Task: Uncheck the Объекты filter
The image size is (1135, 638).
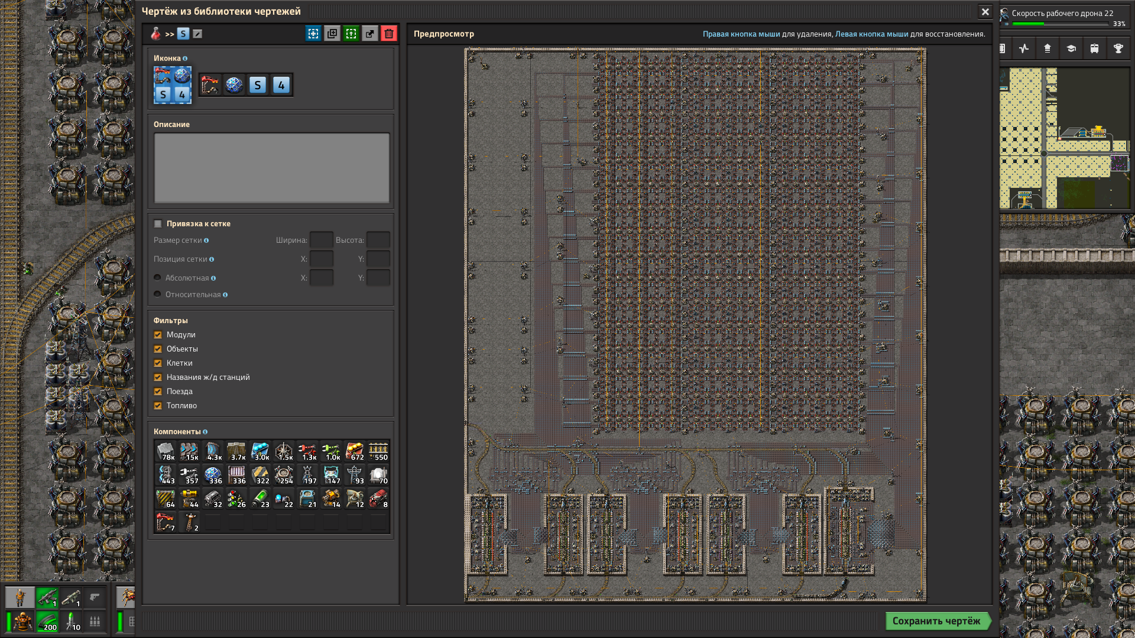Action: tap(158, 349)
